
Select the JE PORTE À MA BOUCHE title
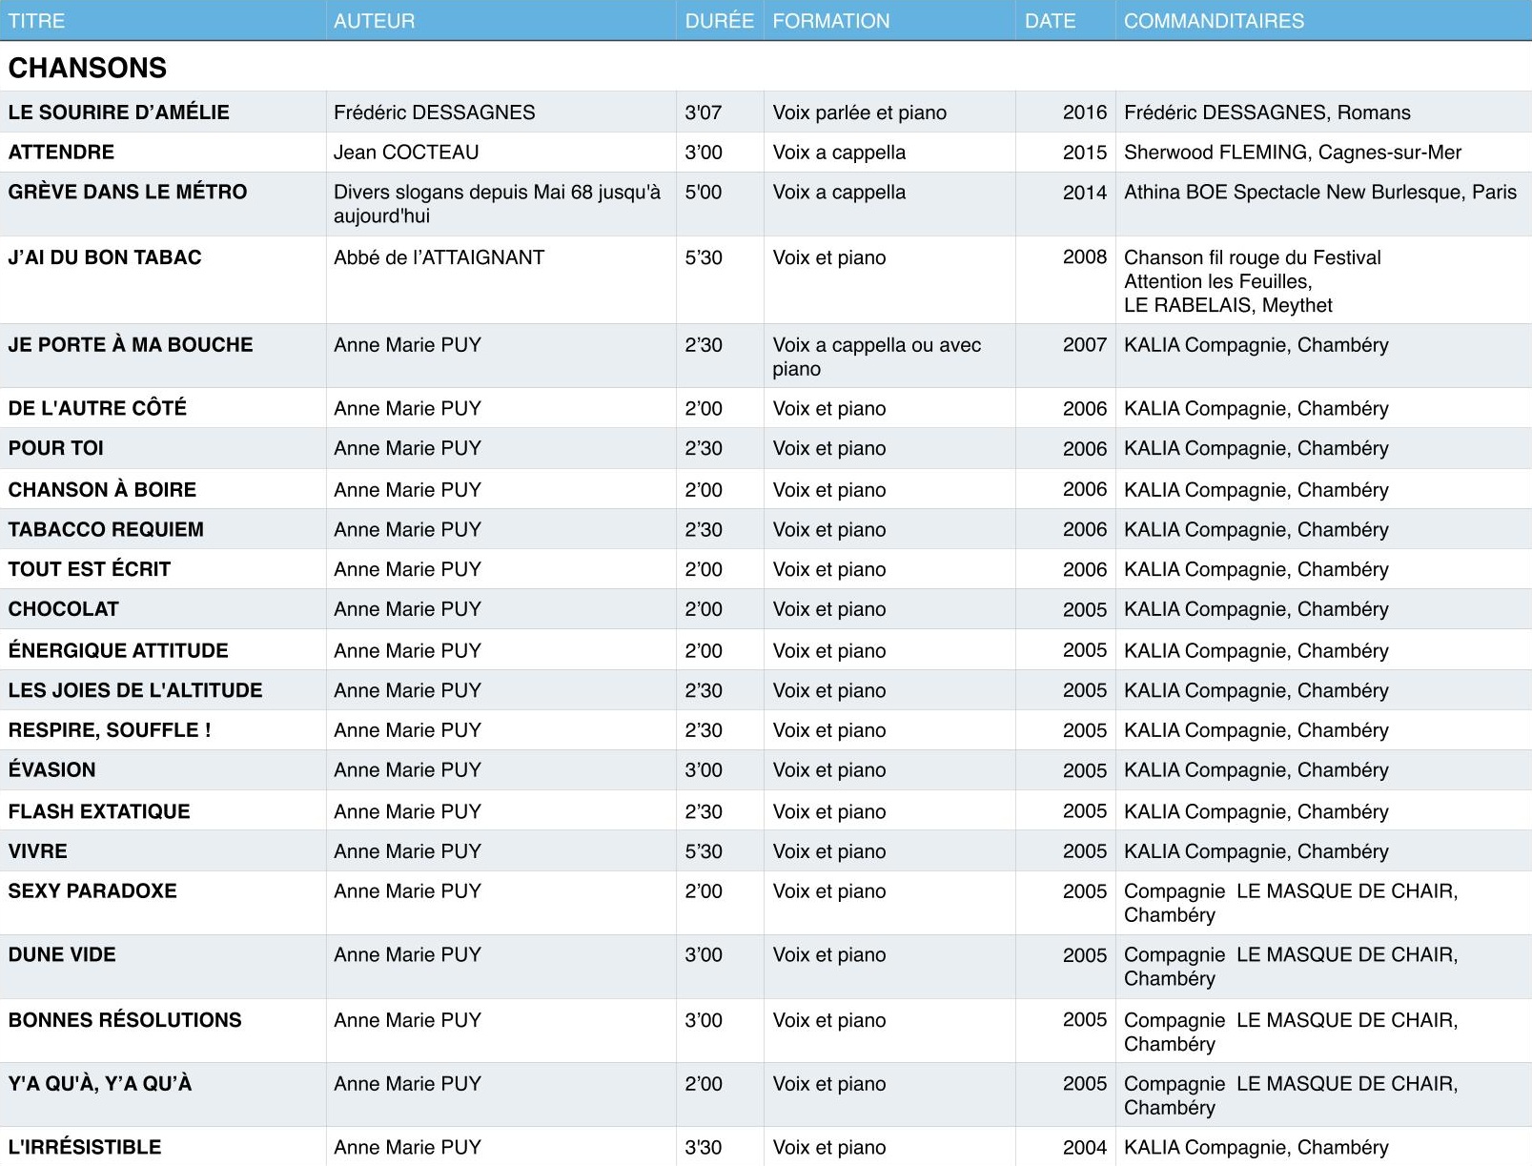[x=131, y=345]
